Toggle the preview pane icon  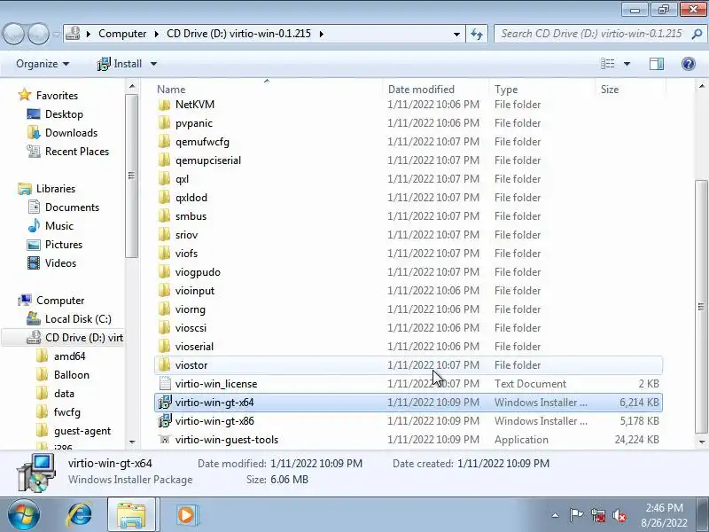pos(657,64)
